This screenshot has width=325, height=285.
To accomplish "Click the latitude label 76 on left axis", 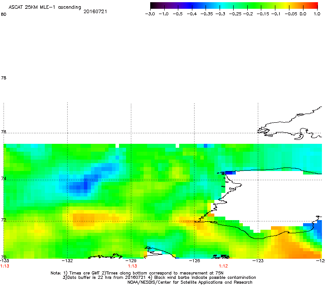I will (x=4, y=132).
